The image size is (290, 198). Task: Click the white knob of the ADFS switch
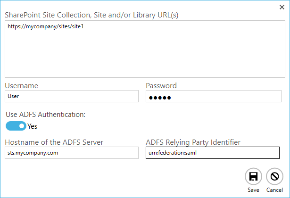point(22,126)
